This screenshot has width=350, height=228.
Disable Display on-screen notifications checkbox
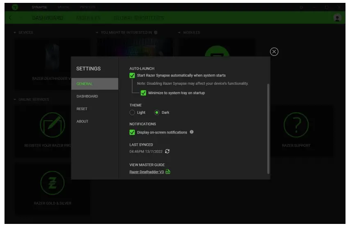pos(132,132)
